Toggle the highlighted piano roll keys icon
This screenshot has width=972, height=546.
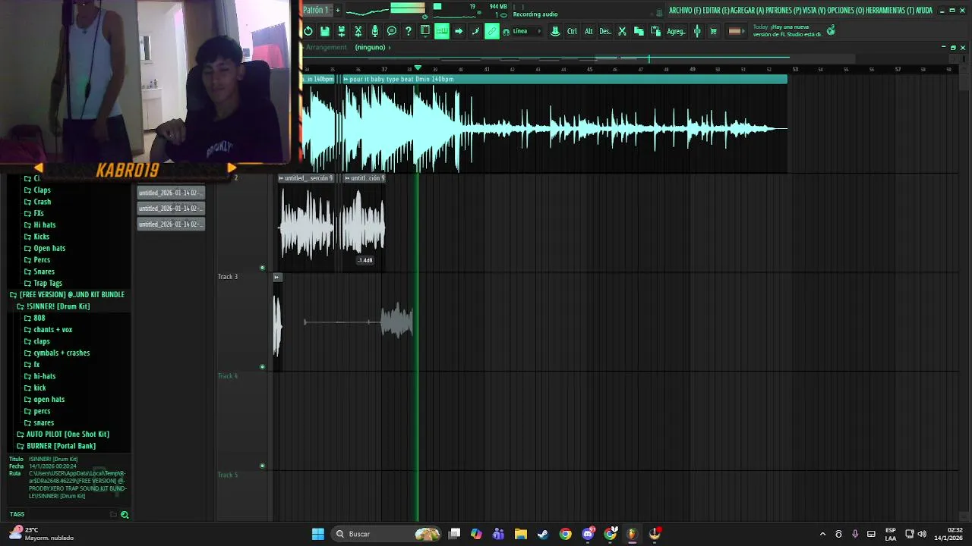pyautogui.click(x=441, y=31)
